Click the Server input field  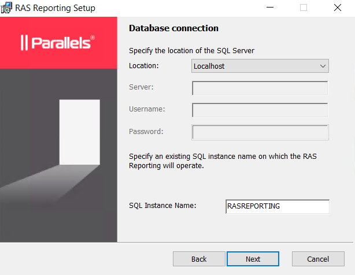[260, 88]
